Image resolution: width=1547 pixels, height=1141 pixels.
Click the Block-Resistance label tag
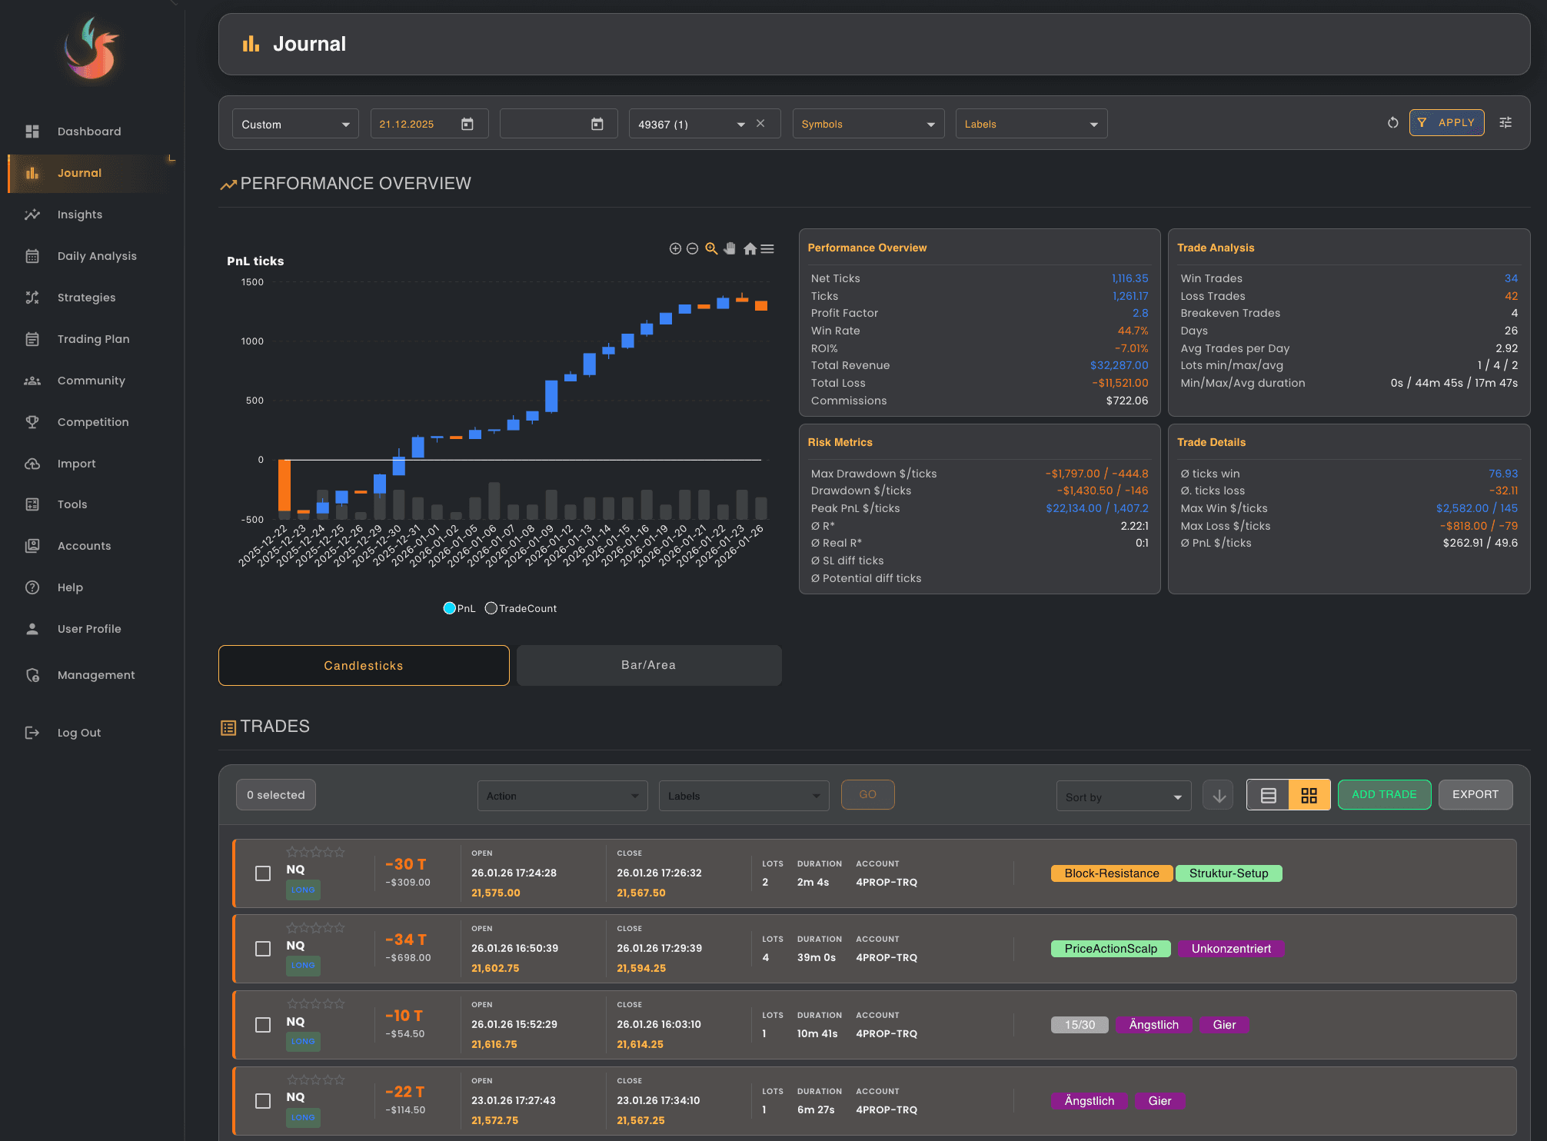tap(1112, 873)
